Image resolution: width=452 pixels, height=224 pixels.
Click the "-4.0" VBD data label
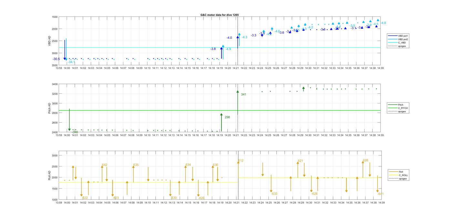[x=229, y=38]
